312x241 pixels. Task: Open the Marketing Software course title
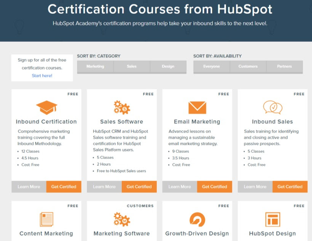tap(122, 233)
